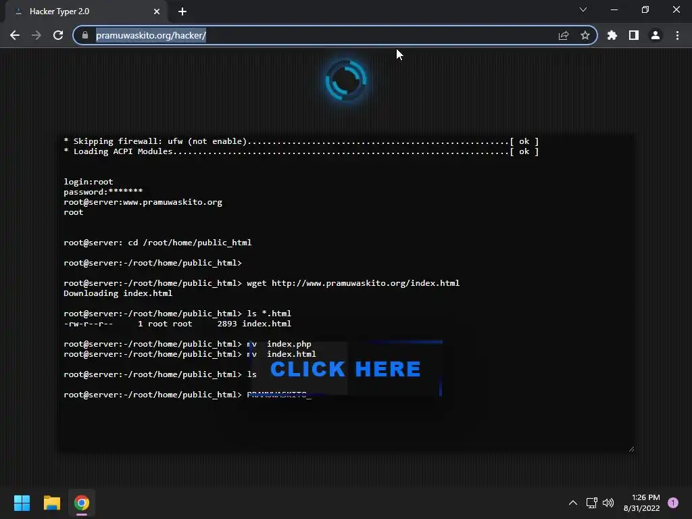
Task: Click the 'Skipping firewall: ufw' line
Action: [301, 141]
